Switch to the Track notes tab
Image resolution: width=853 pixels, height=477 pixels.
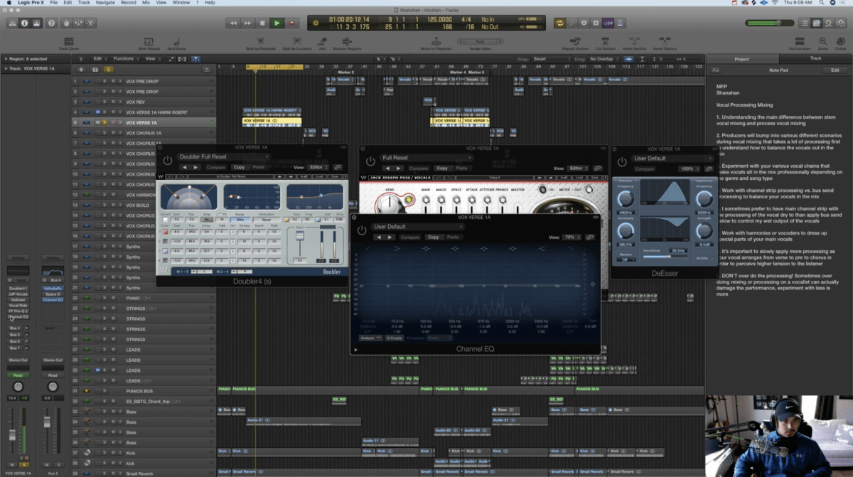click(815, 59)
